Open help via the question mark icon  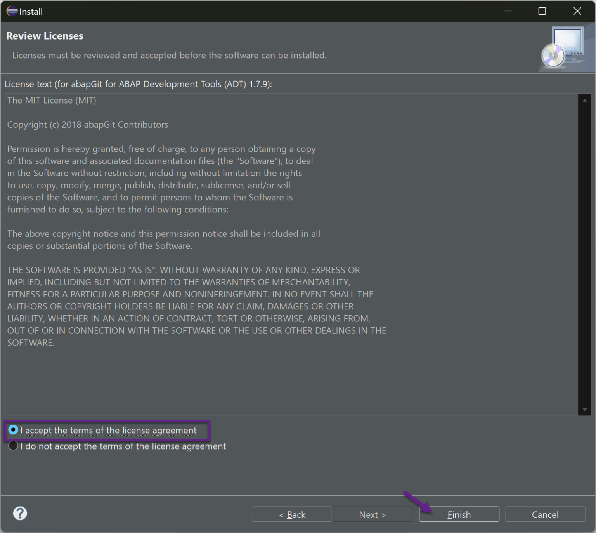coord(20,513)
